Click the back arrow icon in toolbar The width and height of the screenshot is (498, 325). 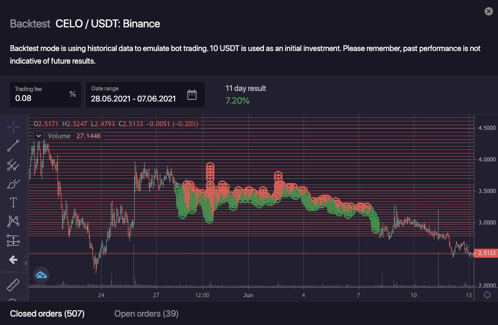click(13, 260)
